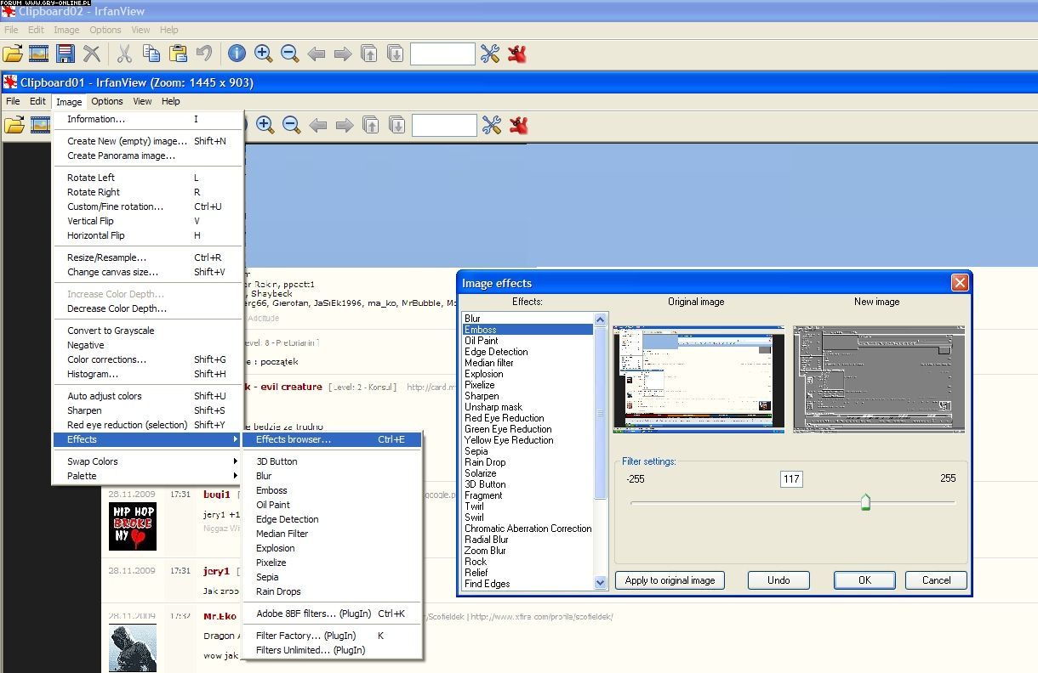Choose Convert to Grayscale in Image menu
1038x673 pixels.
111,331
